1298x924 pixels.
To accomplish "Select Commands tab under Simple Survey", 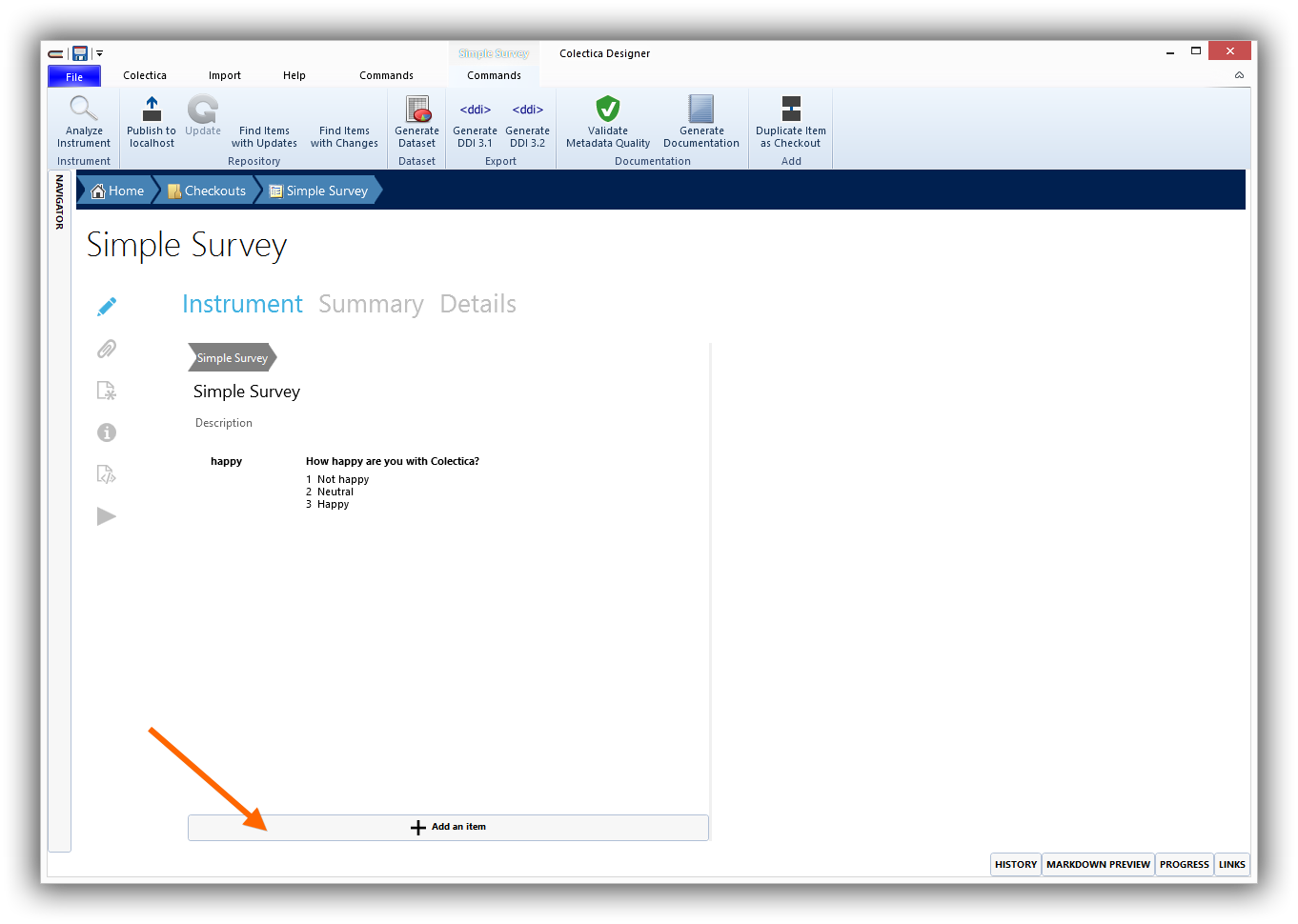I will pyautogui.click(x=494, y=76).
